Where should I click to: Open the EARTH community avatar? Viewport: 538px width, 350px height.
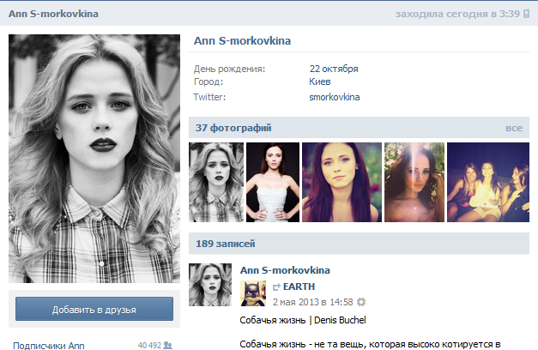253,293
